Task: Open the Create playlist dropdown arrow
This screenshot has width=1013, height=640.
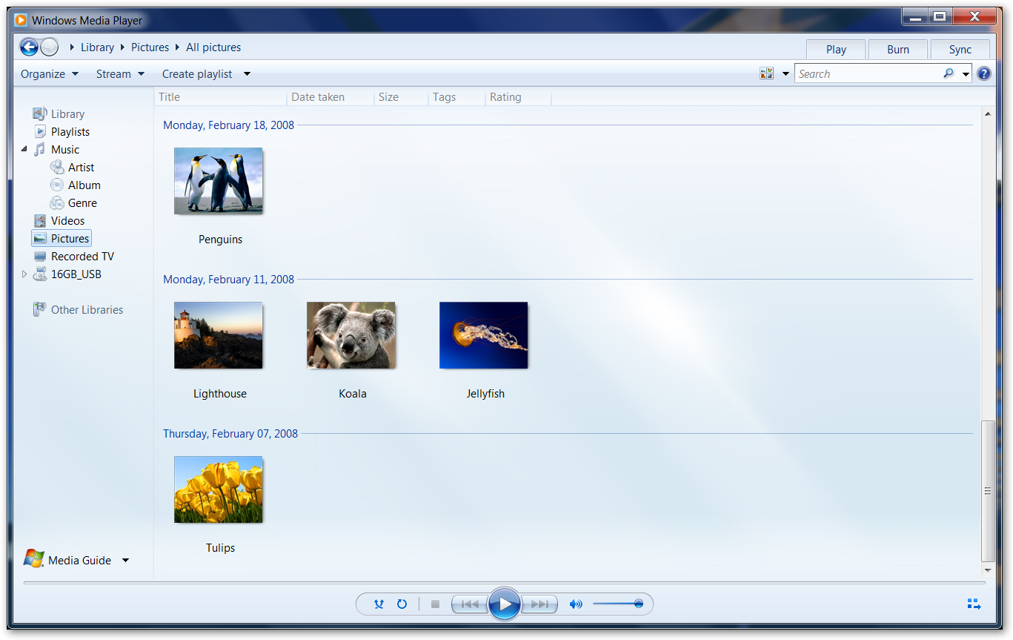Action: pyautogui.click(x=247, y=74)
